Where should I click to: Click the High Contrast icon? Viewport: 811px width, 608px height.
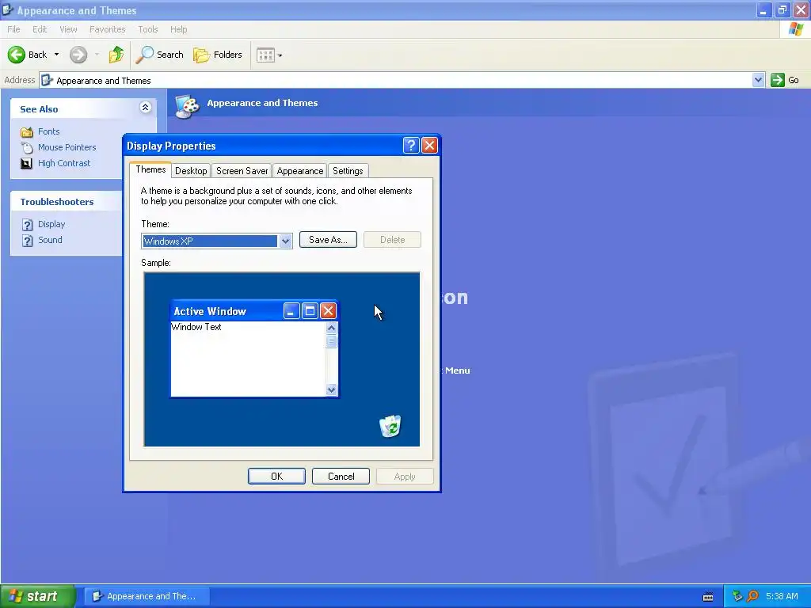pyautogui.click(x=26, y=163)
